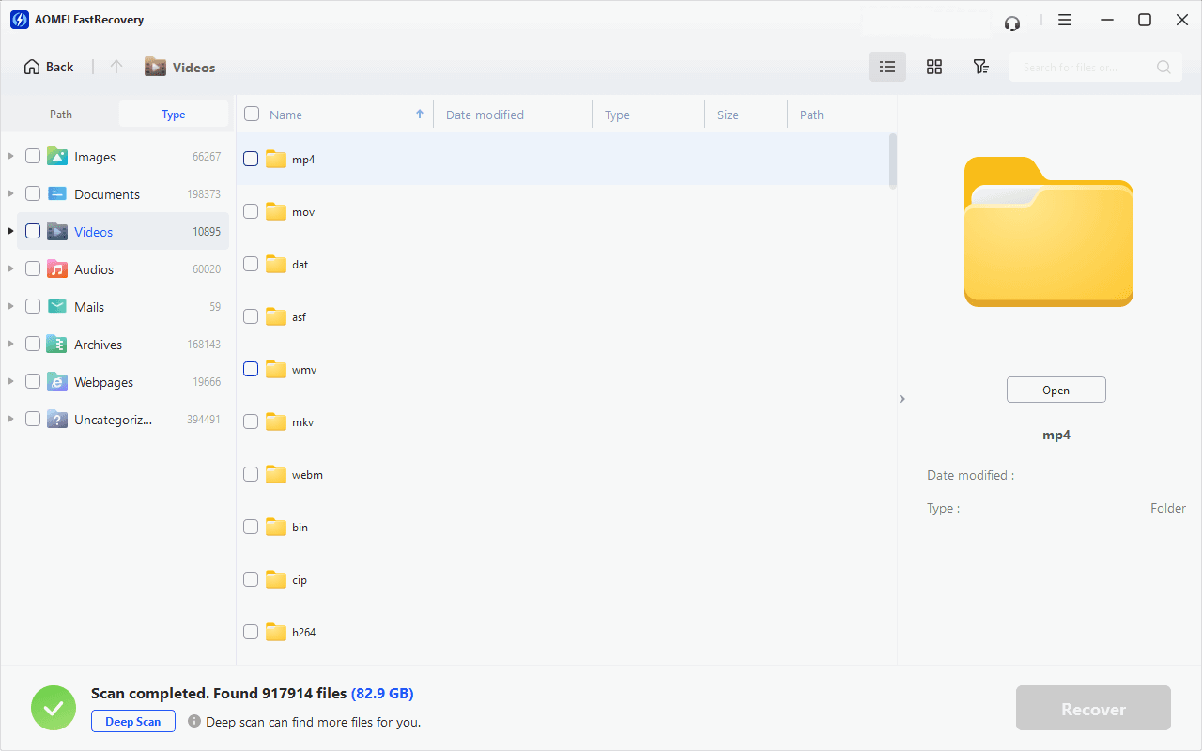This screenshot has height=751, width=1202.
Task: Tick the Images category checkbox
Action: click(33, 156)
